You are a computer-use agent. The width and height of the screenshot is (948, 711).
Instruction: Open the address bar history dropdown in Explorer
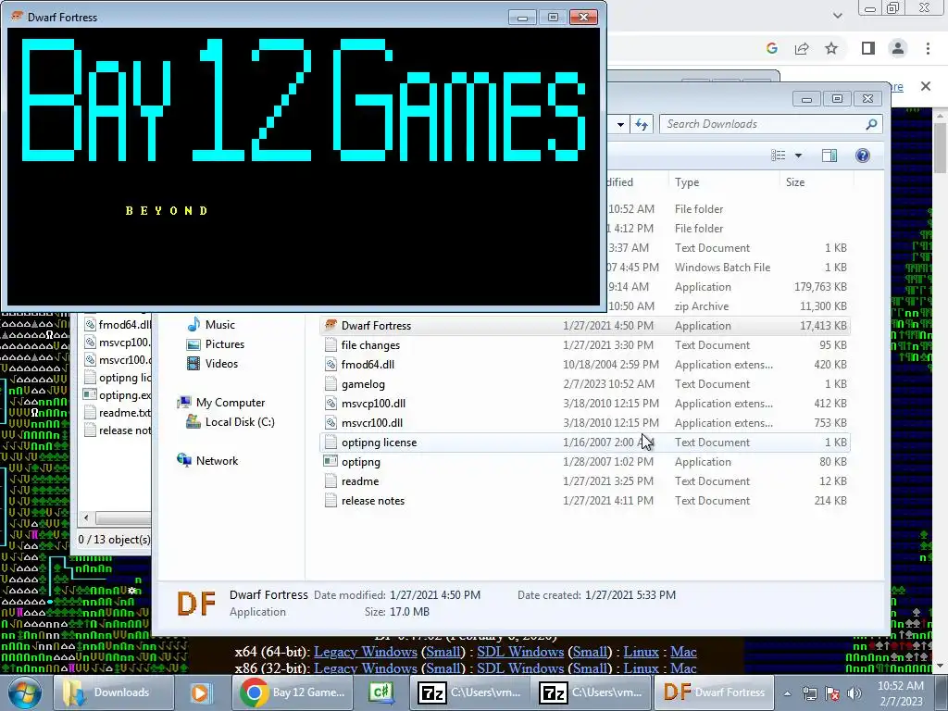point(620,125)
